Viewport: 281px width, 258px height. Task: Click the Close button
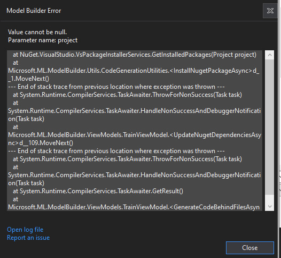(x=250, y=248)
